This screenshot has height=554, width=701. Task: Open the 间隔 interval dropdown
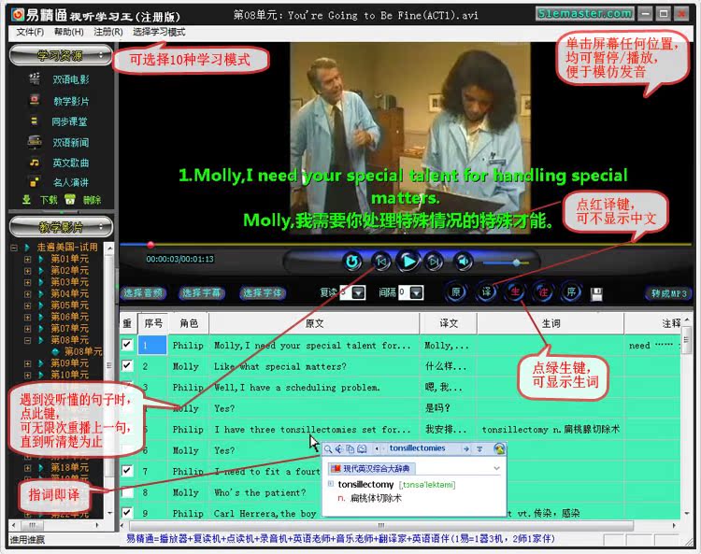pos(417,292)
